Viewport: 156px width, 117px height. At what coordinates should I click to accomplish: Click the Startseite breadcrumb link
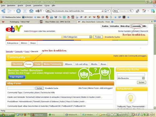(x=9, y=51)
